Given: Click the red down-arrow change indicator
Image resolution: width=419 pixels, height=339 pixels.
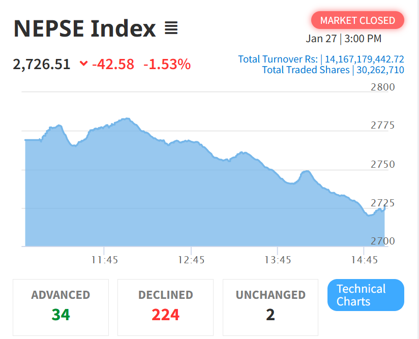Looking at the screenshot, I should [83, 64].
